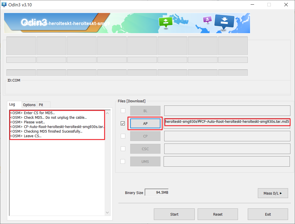
Task: Click the 'Please wait..' log line
Action: coord(27,122)
